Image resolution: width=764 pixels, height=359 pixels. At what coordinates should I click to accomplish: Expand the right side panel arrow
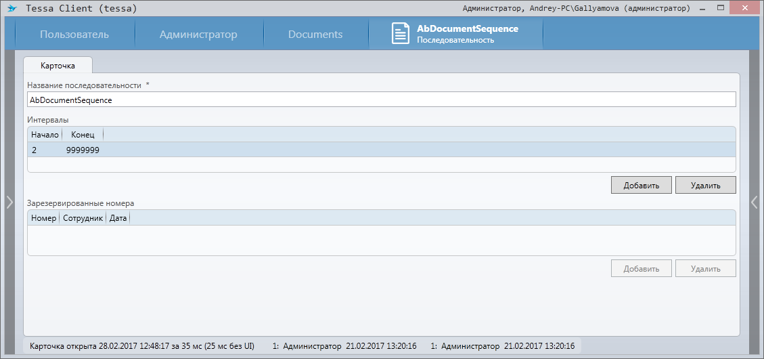click(755, 202)
